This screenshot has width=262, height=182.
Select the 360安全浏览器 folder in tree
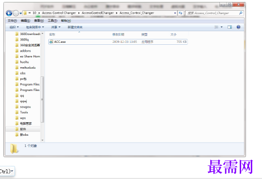click(28, 45)
